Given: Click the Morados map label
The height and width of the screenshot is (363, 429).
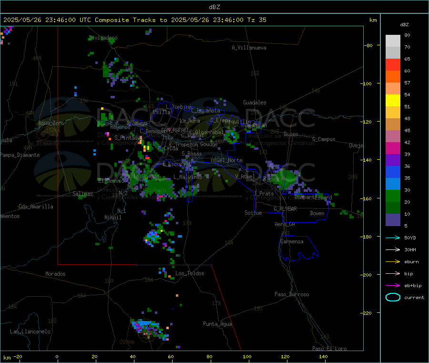Looking at the screenshot, I should coord(55,274).
